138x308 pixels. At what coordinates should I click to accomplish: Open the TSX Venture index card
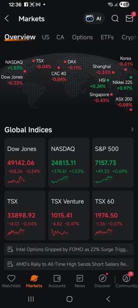[x=69, y=215]
